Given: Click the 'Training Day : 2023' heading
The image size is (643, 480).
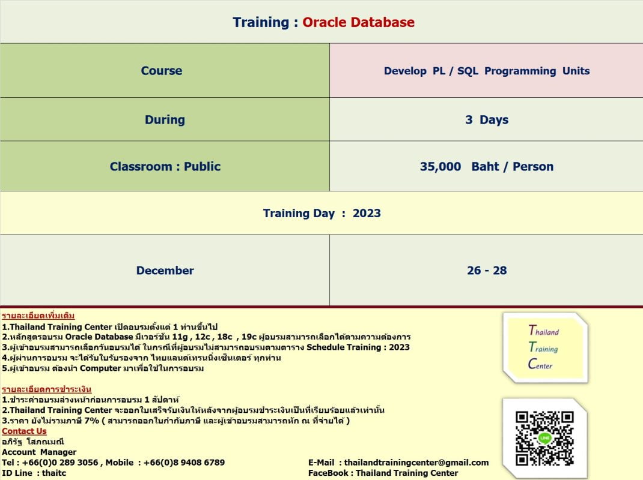Looking at the screenshot, I should [322, 214].
